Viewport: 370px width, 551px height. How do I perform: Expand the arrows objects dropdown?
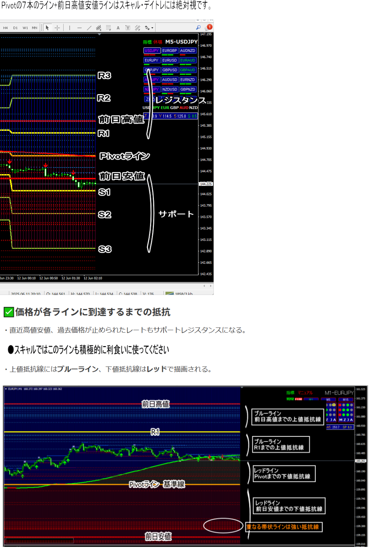click(x=149, y=28)
